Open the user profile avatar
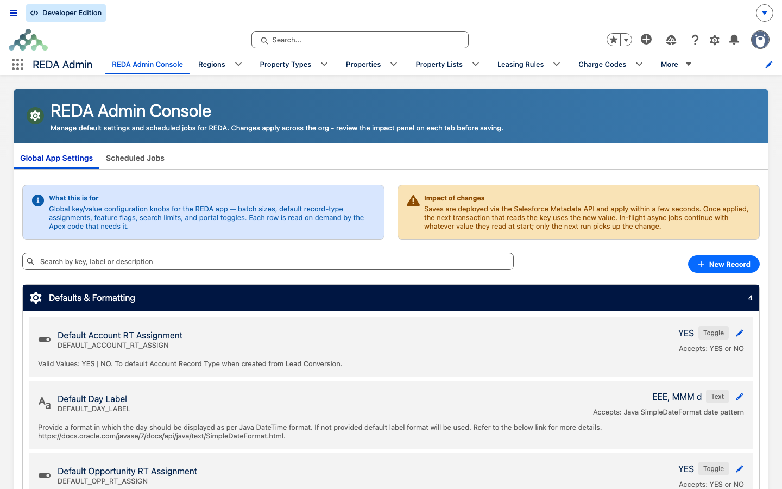Viewport: 782px width, 489px height. coord(760,40)
